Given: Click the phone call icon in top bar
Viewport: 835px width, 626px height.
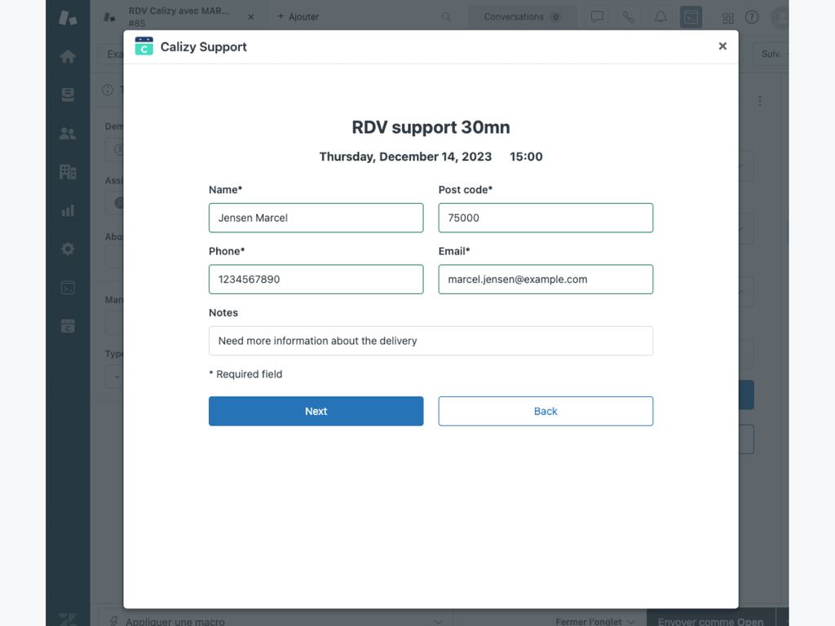Looking at the screenshot, I should (629, 17).
